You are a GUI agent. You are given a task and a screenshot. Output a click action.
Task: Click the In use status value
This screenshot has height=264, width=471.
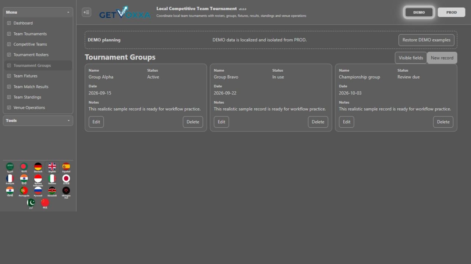point(278,77)
